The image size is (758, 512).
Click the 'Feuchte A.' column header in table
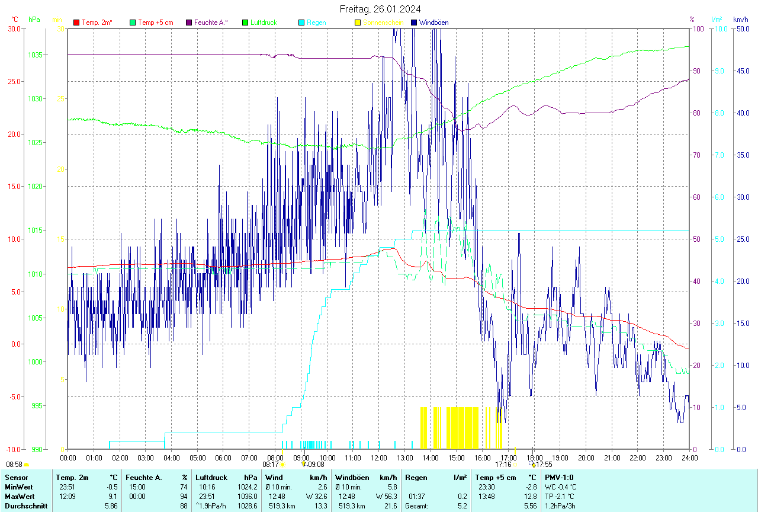click(144, 477)
